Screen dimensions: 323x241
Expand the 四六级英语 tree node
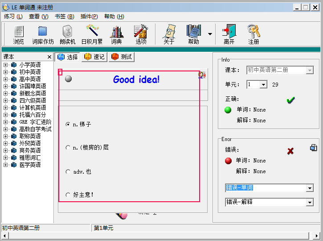[5, 100]
